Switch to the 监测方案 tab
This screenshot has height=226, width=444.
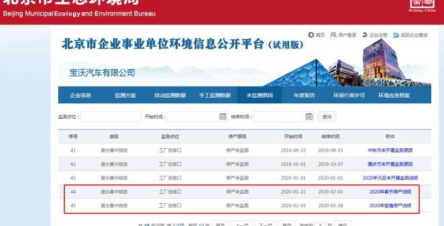[x=125, y=95]
